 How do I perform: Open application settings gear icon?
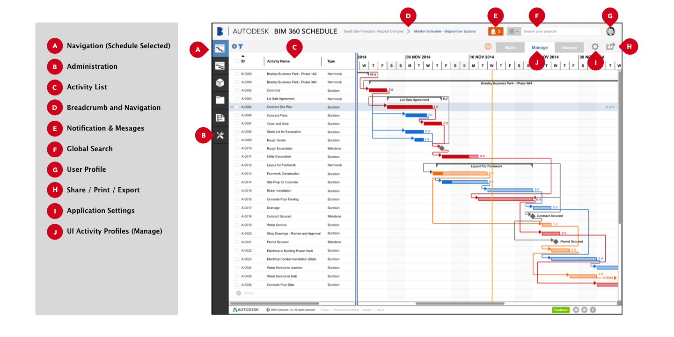595,47
